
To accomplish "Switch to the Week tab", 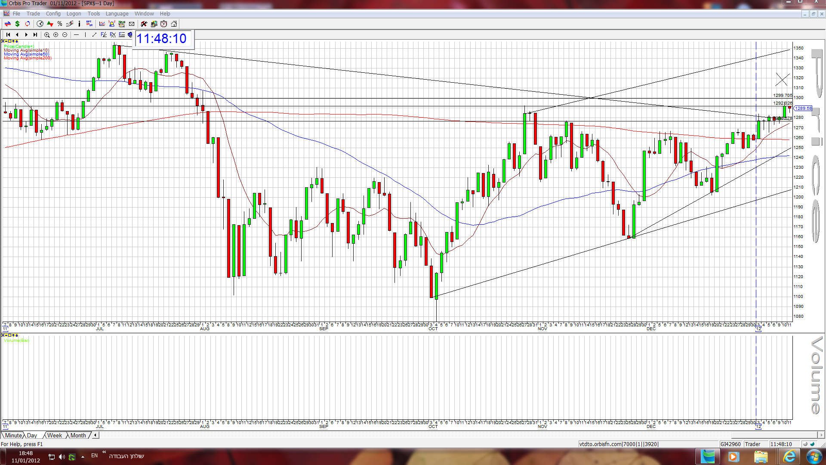I will pos(55,435).
